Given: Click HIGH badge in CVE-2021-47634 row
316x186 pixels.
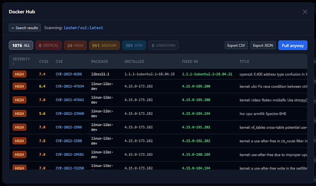Looking at the screenshot, I should click(20, 86).
